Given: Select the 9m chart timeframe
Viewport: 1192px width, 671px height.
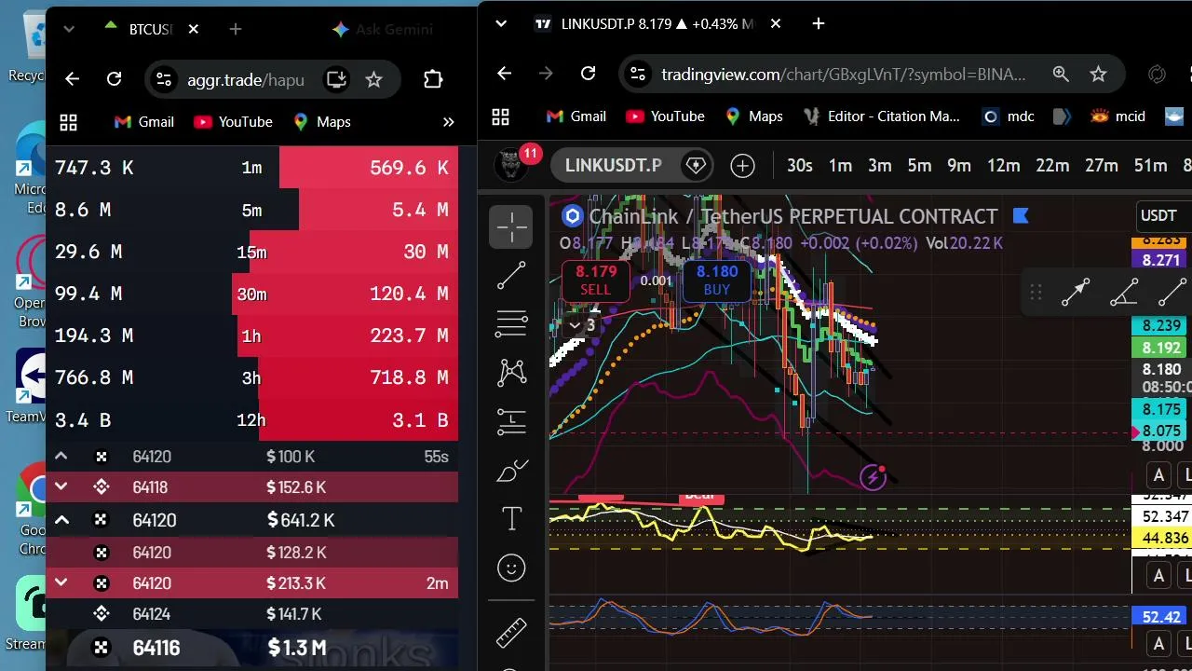Looking at the screenshot, I should click(959, 166).
